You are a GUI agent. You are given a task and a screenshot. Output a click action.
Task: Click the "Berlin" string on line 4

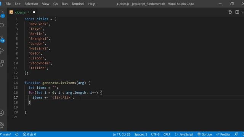tap(36, 34)
